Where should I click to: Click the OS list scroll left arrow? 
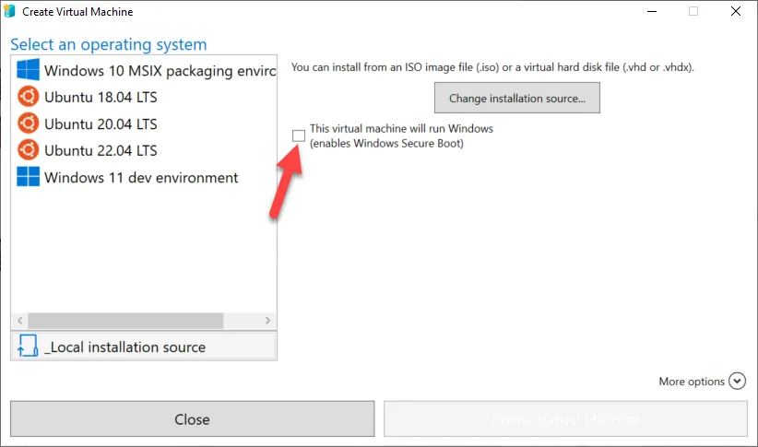point(19,321)
